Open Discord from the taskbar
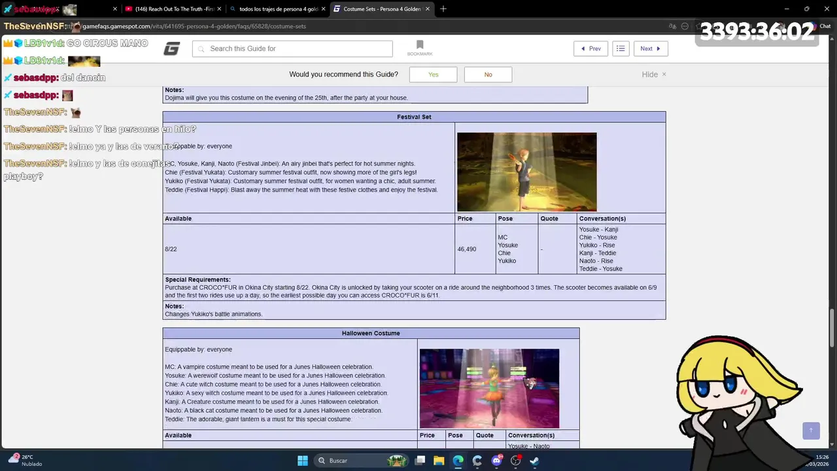This screenshot has height=471, width=837. pyautogui.click(x=496, y=461)
